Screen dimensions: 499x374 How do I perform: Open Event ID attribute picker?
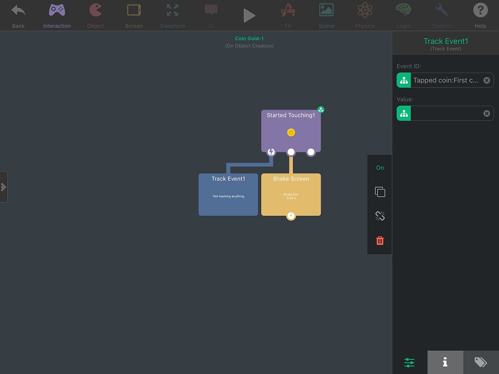pos(404,80)
